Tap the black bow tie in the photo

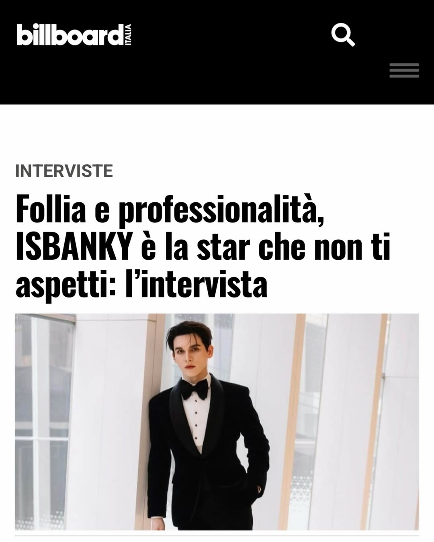click(194, 388)
